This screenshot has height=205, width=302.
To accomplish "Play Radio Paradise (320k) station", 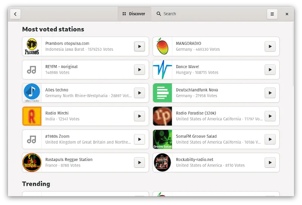I will (x=270, y=116).
